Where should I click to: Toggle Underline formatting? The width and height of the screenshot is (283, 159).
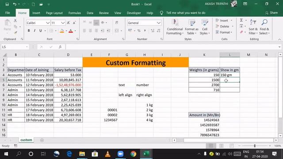tap(40, 30)
